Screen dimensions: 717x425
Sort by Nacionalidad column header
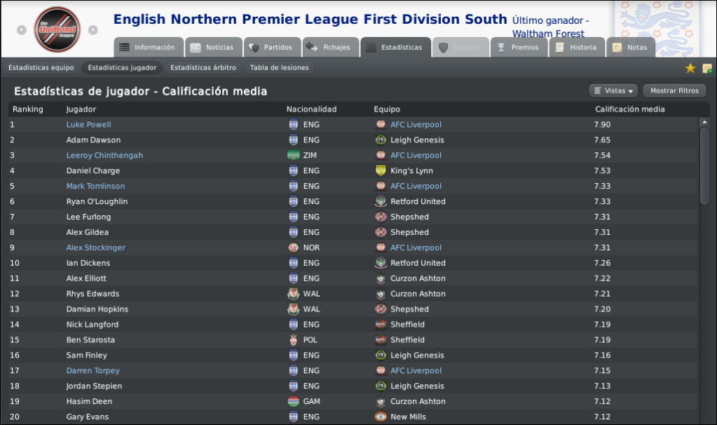(x=311, y=109)
